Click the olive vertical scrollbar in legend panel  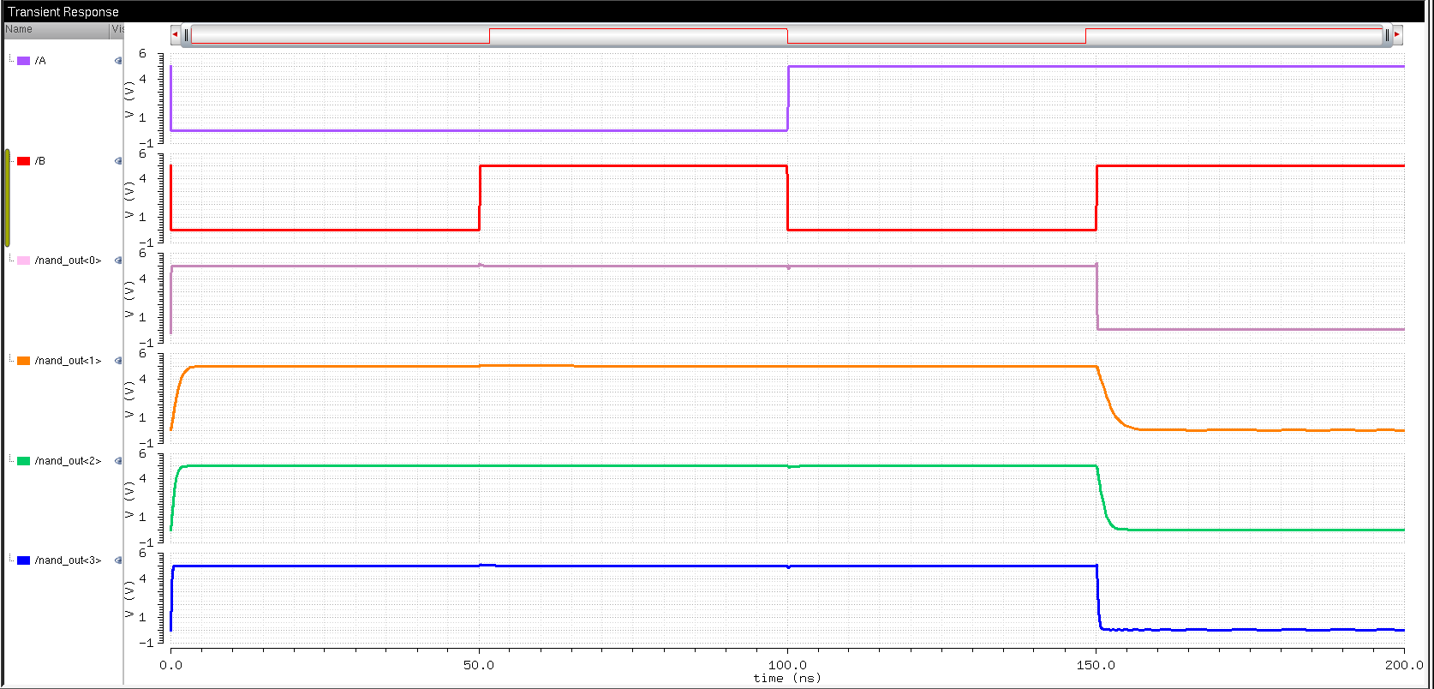click(7, 199)
